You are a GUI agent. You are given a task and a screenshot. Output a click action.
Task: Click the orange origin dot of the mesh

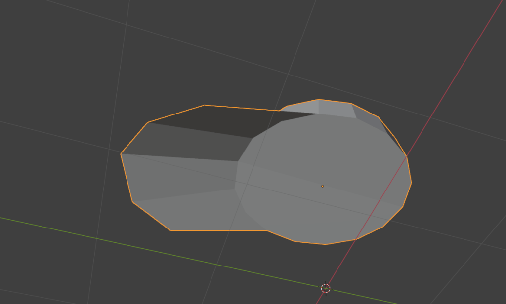pyautogui.click(x=322, y=186)
